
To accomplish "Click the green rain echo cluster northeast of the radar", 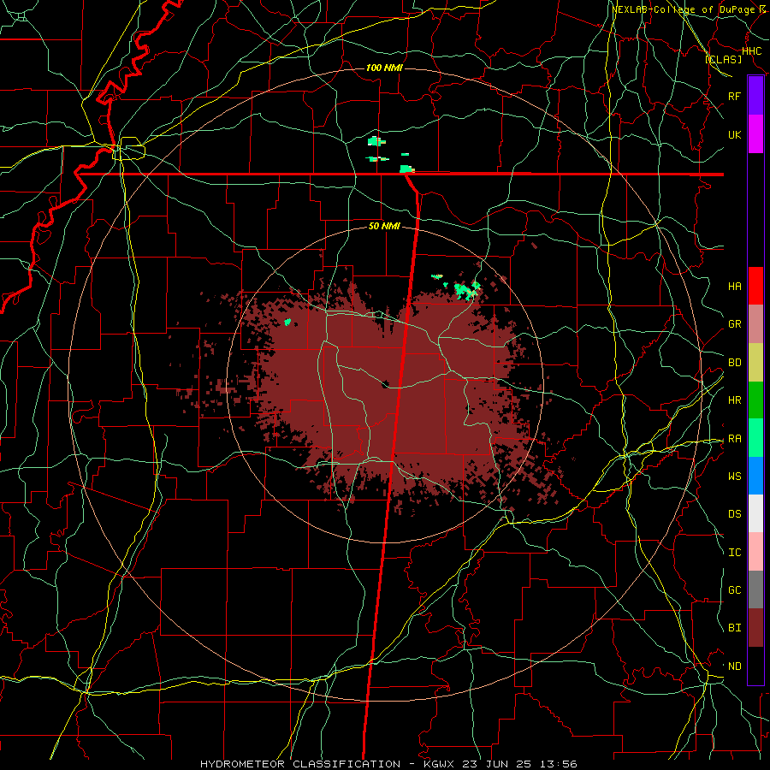I will (x=466, y=290).
